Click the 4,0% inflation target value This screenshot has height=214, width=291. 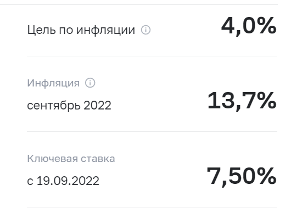(x=249, y=26)
